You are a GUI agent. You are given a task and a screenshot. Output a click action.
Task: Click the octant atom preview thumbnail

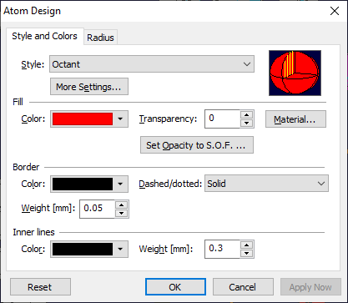click(295, 73)
